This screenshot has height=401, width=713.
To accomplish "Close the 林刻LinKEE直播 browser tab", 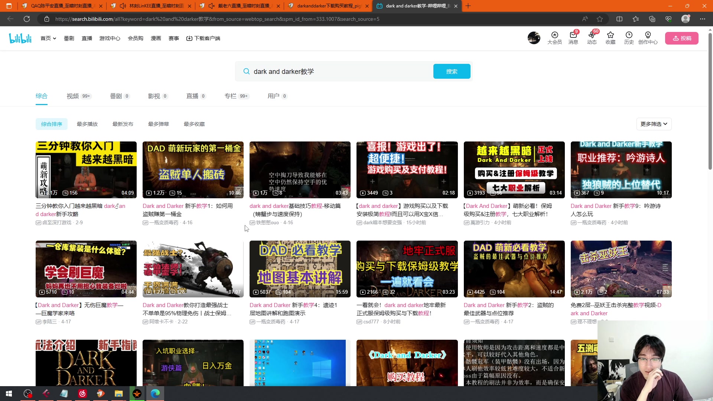I will [190, 6].
